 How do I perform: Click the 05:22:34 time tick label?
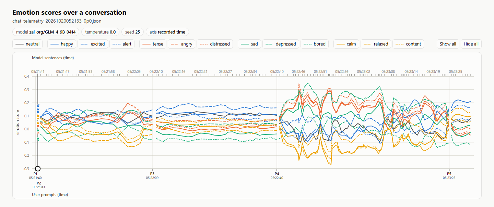250,72
